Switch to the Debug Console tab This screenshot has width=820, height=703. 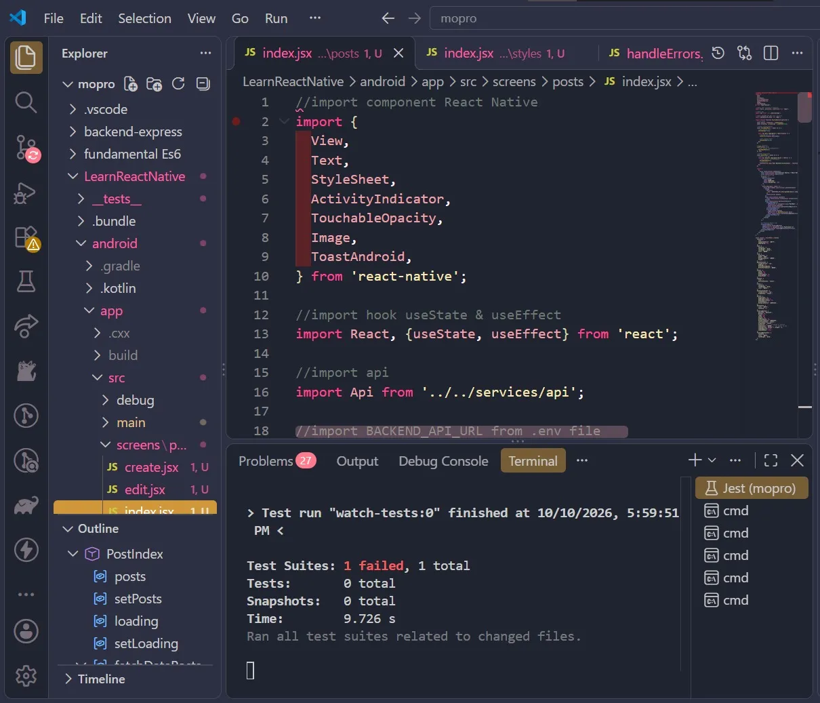click(443, 461)
